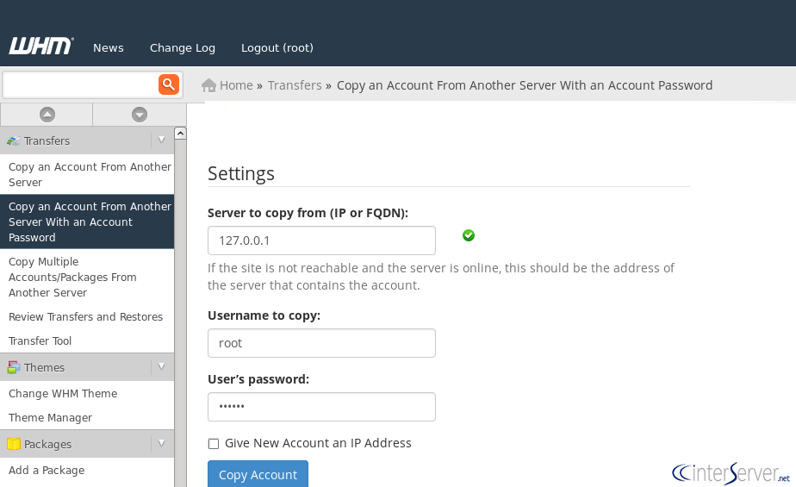Click the Themes section header label
This screenshot has height=487, width=796.
pos(44,367)
